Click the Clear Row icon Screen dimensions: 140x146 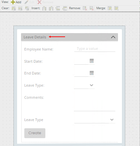pos(20,8)
